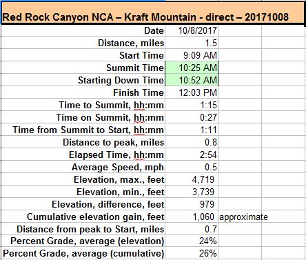Select the Distance, miles value 1.5

[x=192, y=43]
